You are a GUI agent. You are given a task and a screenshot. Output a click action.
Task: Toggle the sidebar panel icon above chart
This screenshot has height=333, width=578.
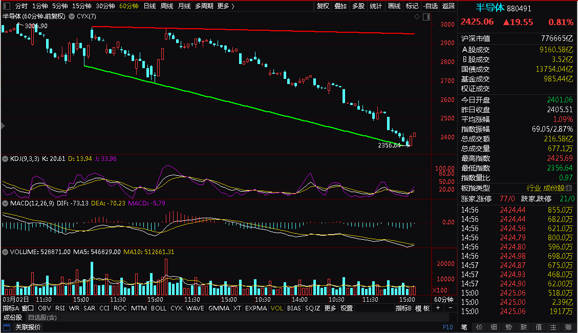pyautogui.click(x=426, y=16)
